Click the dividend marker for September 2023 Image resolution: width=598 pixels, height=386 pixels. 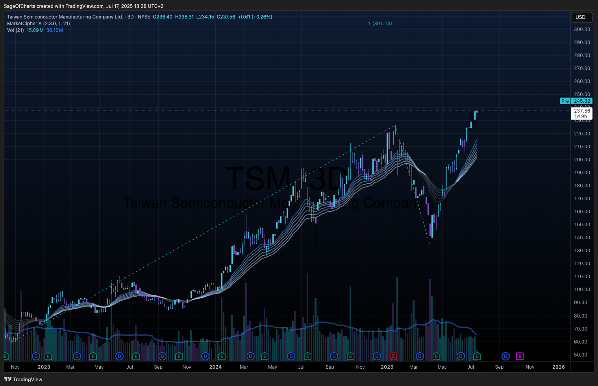(x=162, y=356)
